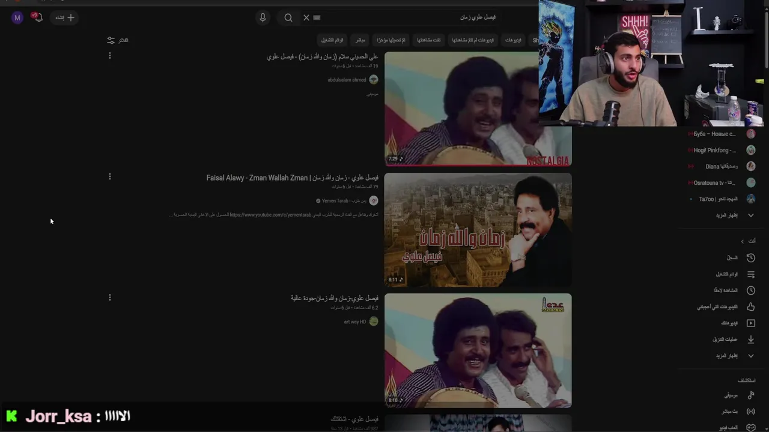Screen dimensions: 769x432
Task: Open title 'فيصل علوي-زمان والله زمان-جودة عالية'
Action: [x=335, y=298]
